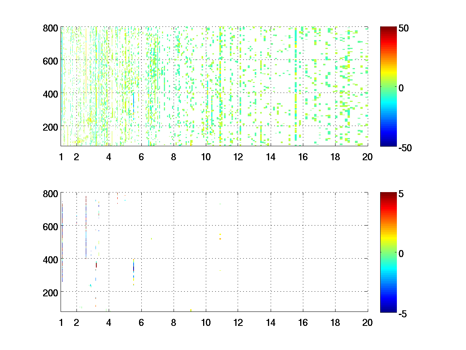Viewport: 466px width, 350px height.
Task: Click y-axis tick "600" of upper plot
Action: point(51,61)
